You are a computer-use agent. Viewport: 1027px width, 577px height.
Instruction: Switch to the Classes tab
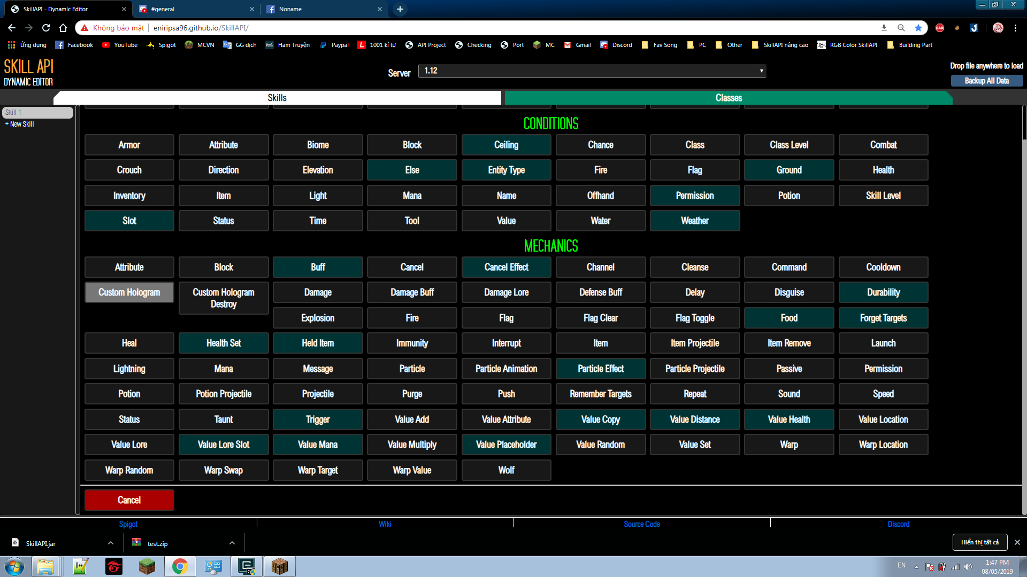click(728, 98)
